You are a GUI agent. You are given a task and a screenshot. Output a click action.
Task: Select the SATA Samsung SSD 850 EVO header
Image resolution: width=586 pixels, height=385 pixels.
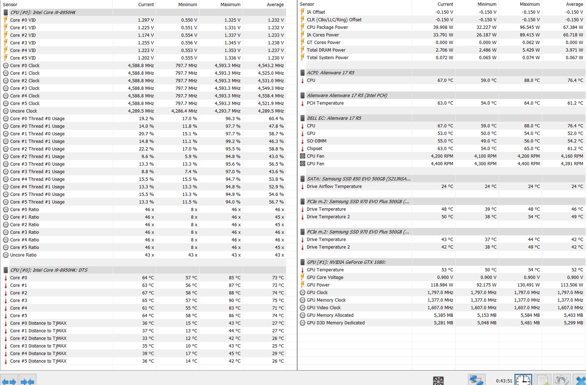pos(358,179)
